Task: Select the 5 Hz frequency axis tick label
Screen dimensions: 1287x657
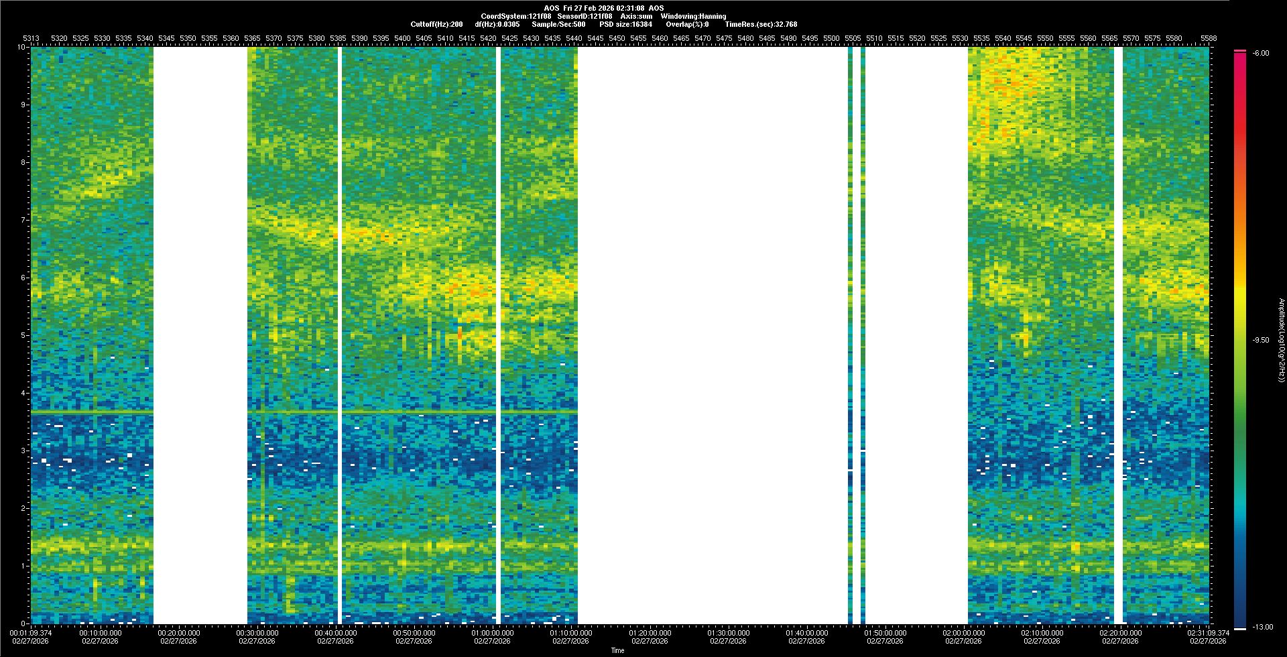Action: 23,335
